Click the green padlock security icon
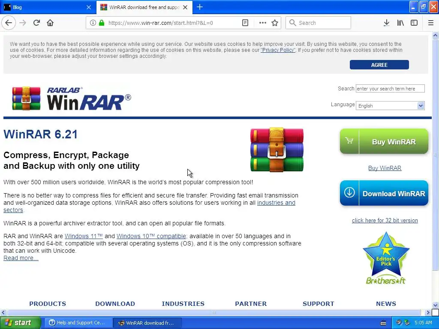Image resolution: width=439 pixels, height=329 pixels. (102, 23)
